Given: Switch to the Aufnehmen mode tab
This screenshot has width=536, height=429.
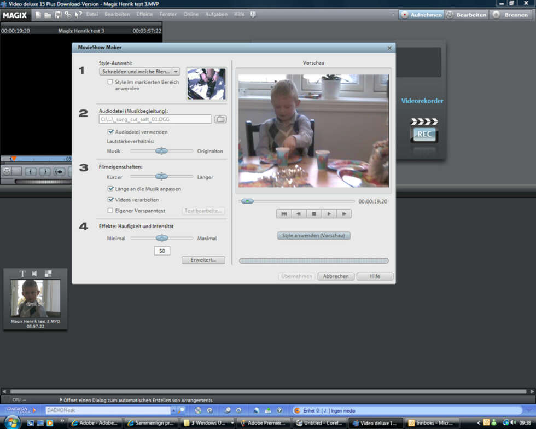Looking at the screenshot, I should 421,15.
